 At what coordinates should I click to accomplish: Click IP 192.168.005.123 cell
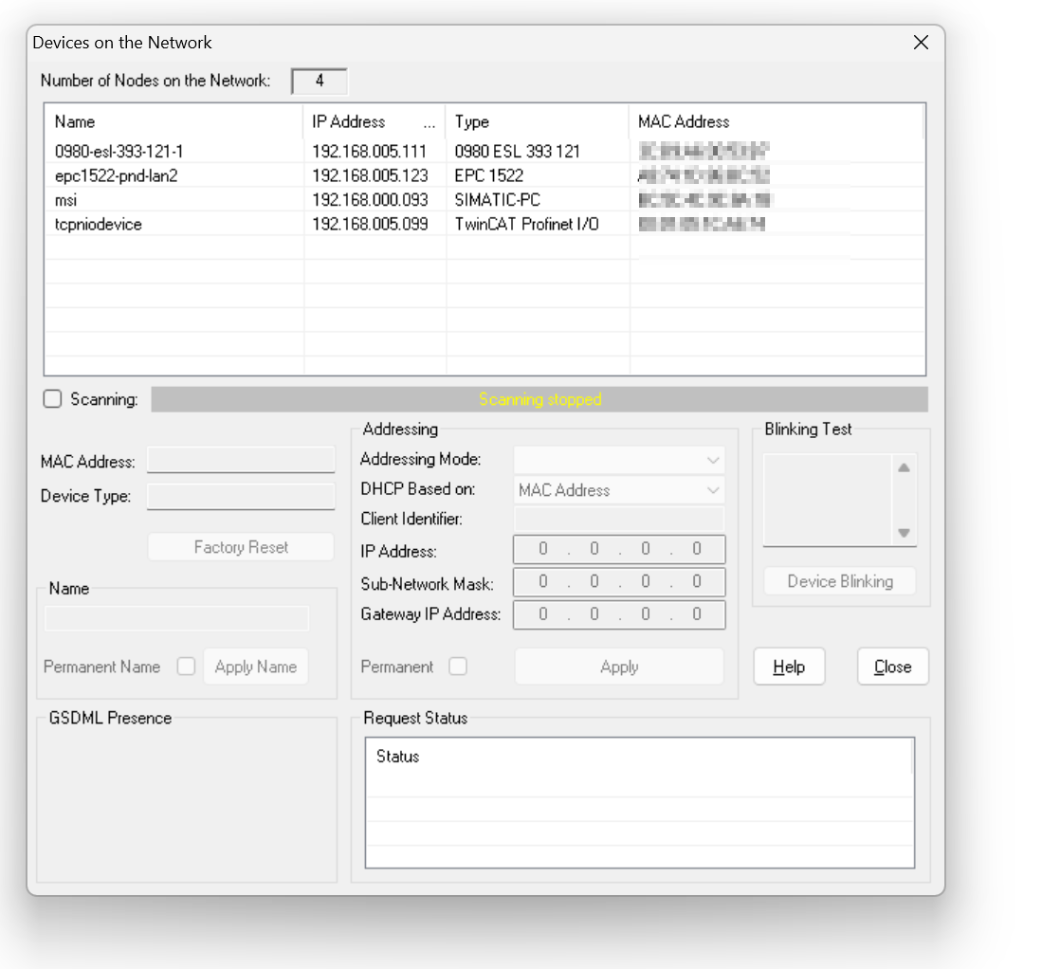tap(370, 176)
